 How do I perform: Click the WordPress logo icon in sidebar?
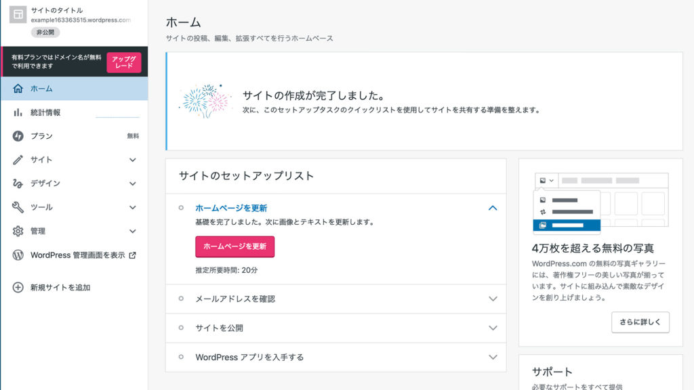pyautogui.click(x=18, y=255)
